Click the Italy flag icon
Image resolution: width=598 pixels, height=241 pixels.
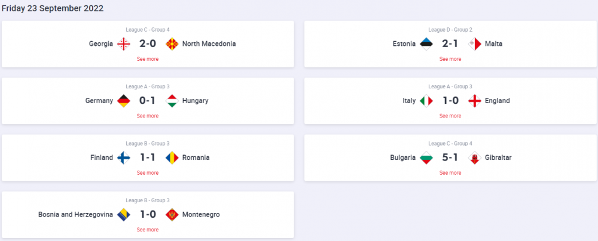coord(426,101)
